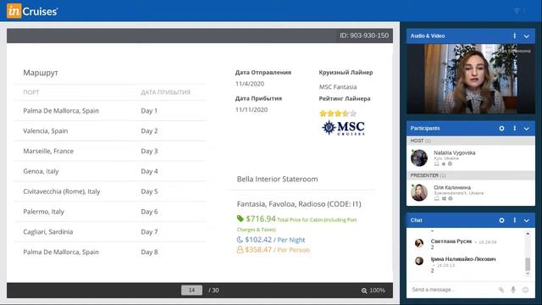Click the 100% zoom level

[x=377, y=290]
